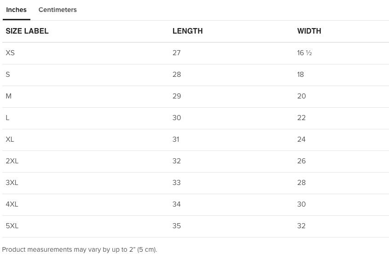Select the 3XL size label
Screen dimensions: 389x260
pos(12,183)
